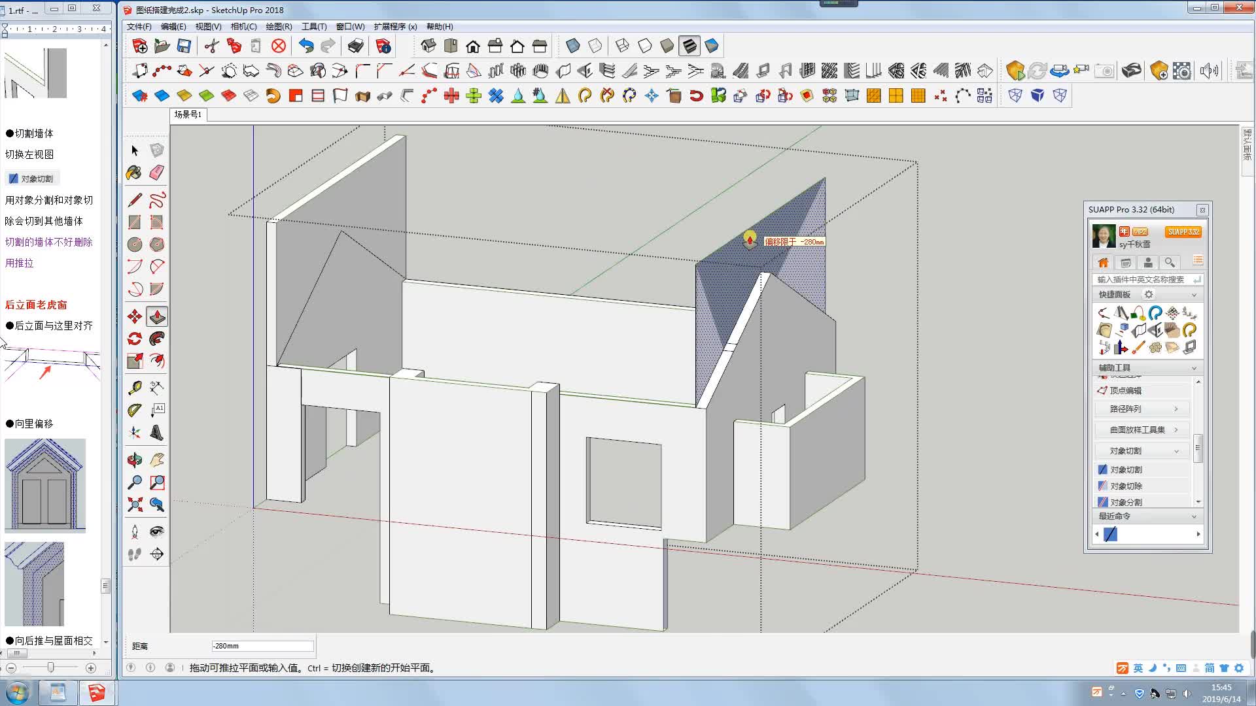
Task: Click the red cancel circle icon
Action: pos(279,46)
